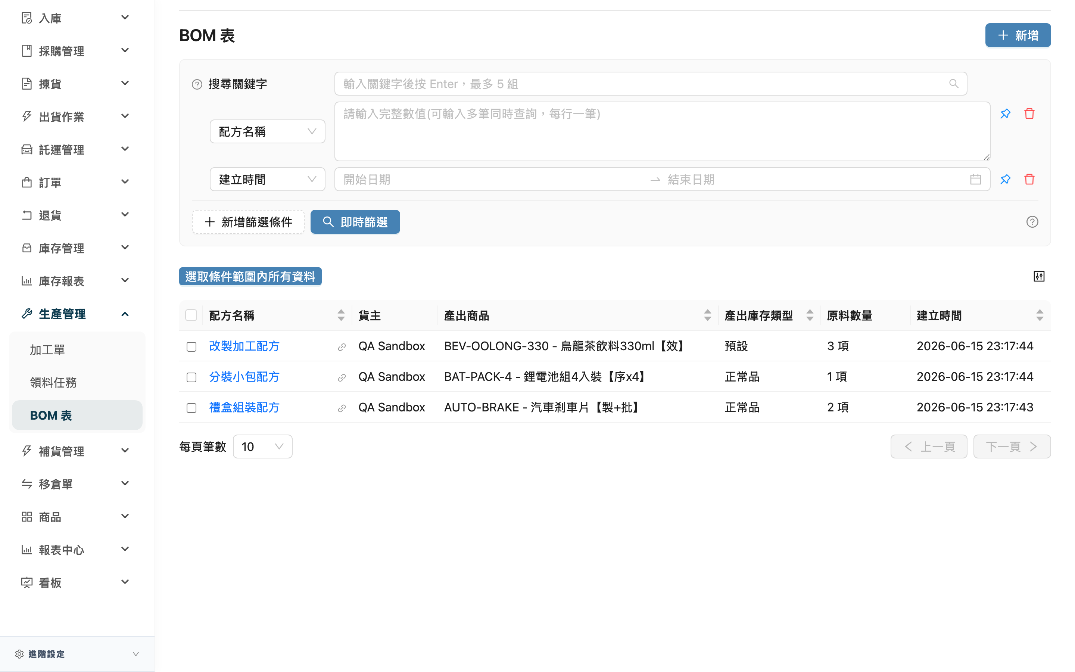Open the 移倉單 menu
Viewport: 1075px width, 672px height.
[77, 484]
